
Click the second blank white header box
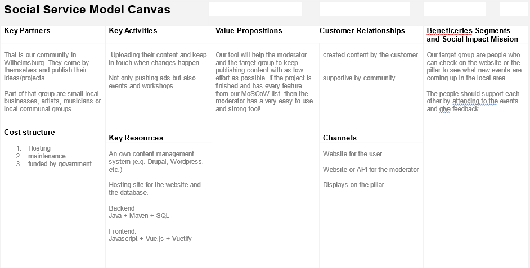pyautogui.click(x=365, y=8)
